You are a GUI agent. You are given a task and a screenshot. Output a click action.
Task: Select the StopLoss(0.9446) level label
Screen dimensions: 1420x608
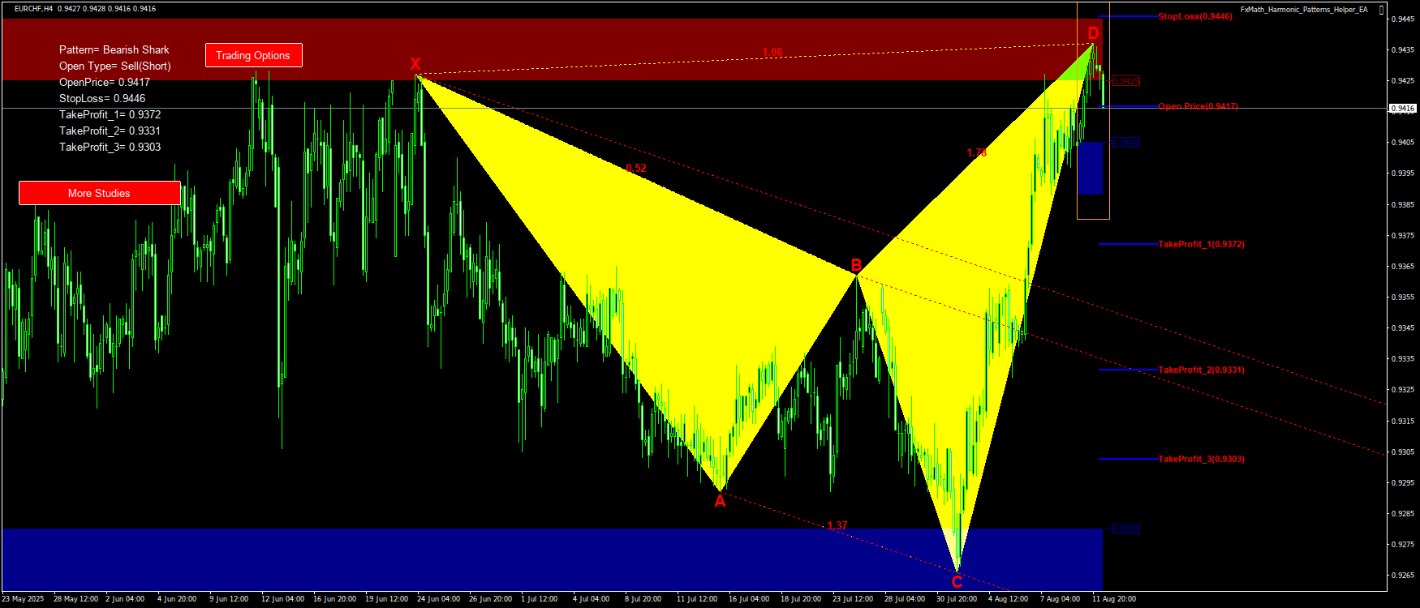point(1194,16)
